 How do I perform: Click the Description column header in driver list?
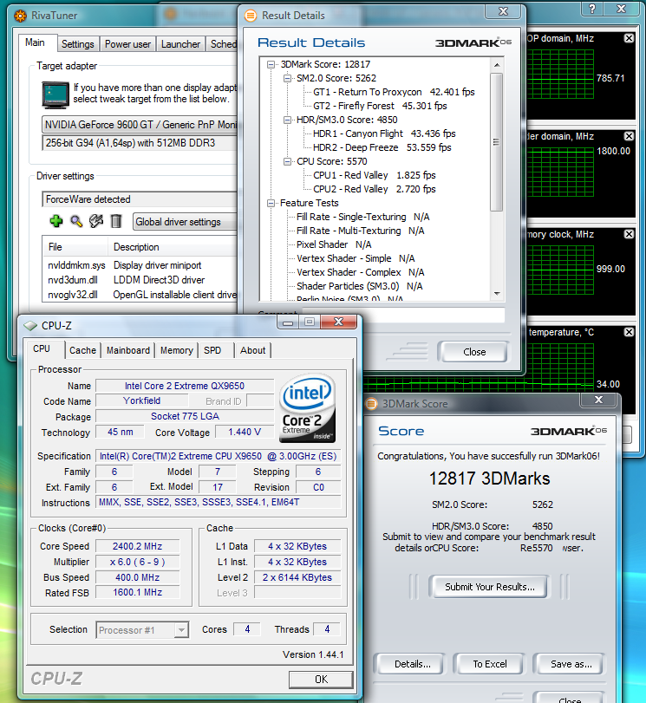[173, 247]
